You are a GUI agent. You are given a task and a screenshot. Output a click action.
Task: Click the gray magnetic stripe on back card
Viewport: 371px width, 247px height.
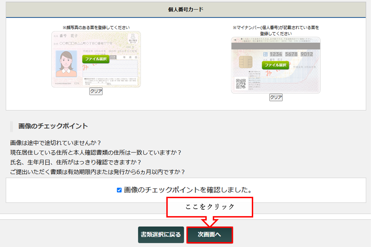point(276,46)
